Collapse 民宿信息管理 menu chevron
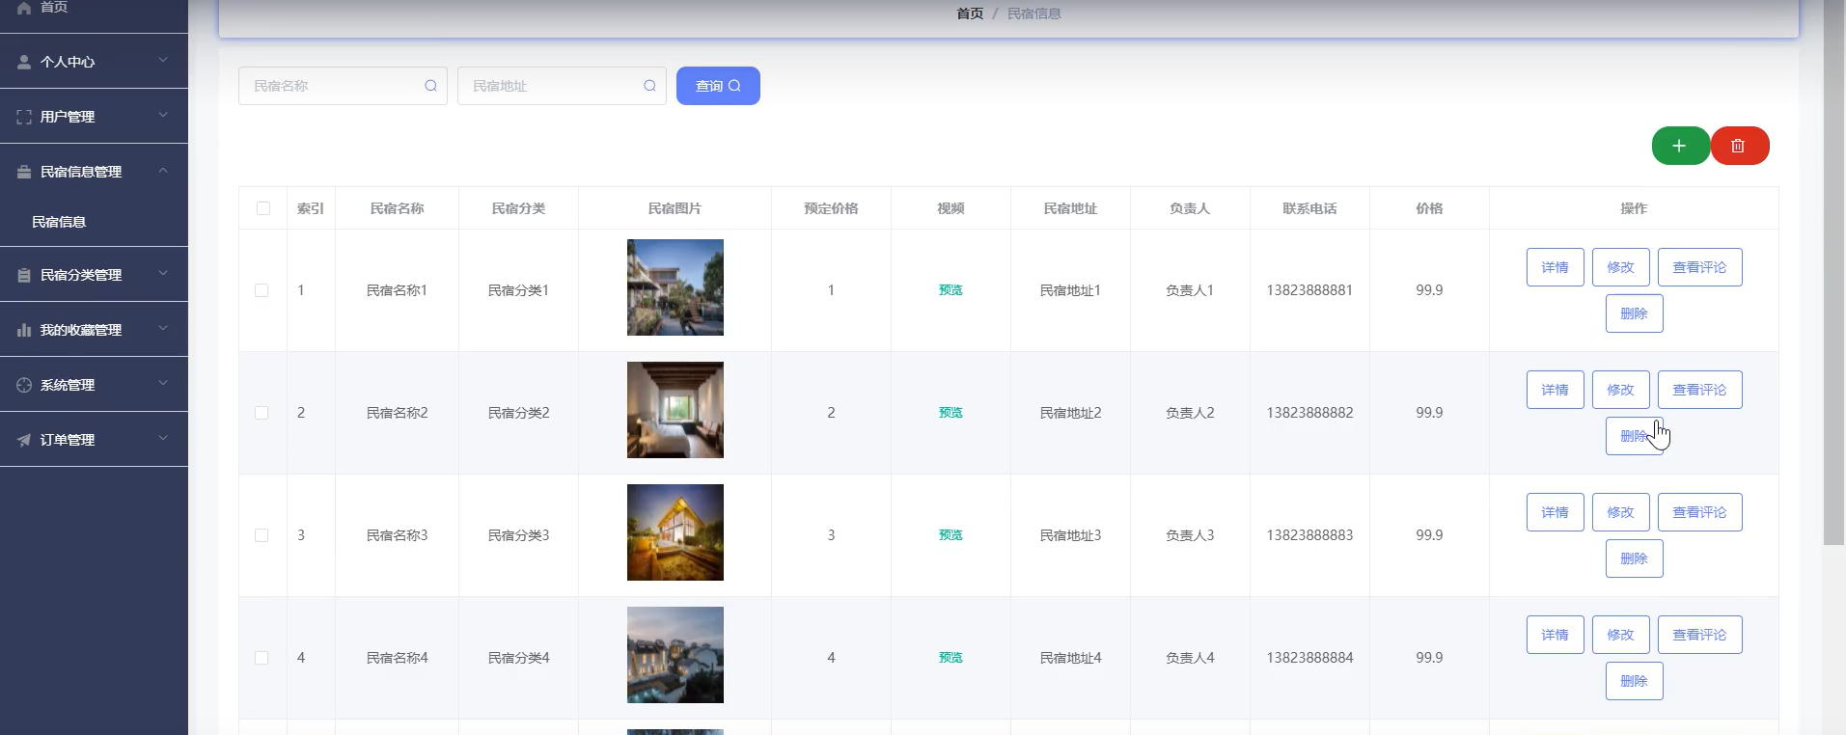 click(x=163, y=171)
